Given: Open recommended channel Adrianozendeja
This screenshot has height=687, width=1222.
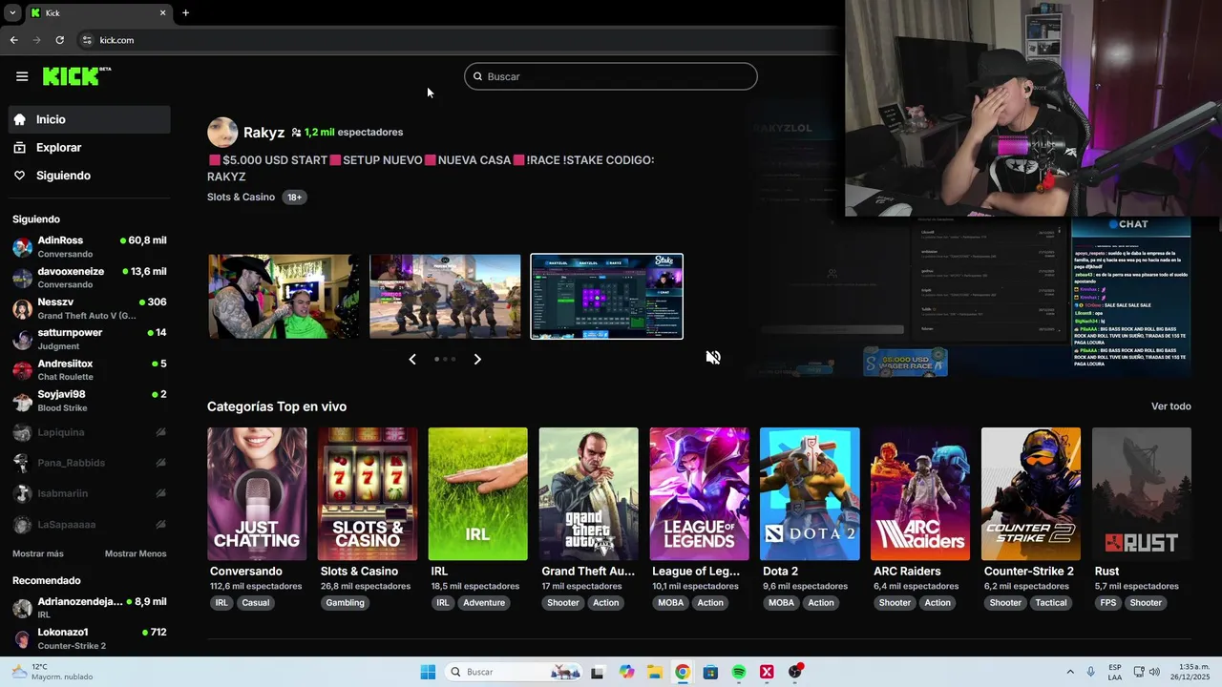Looking at the screenshot, I should 90,608.
